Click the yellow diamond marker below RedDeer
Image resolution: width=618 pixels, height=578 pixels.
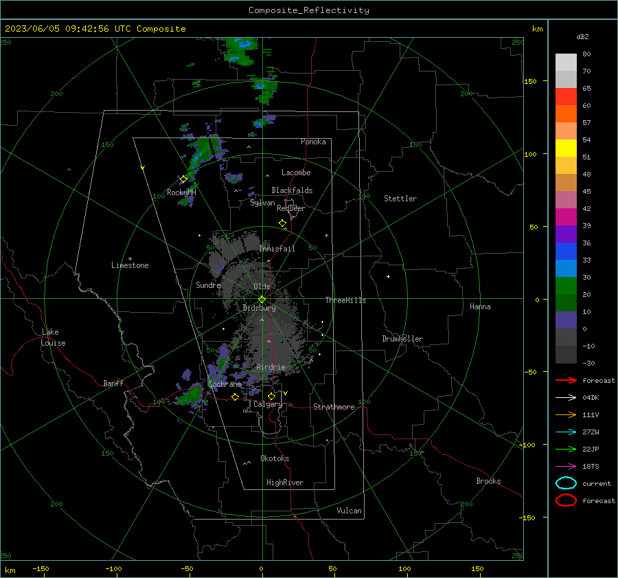coord(282,223)
